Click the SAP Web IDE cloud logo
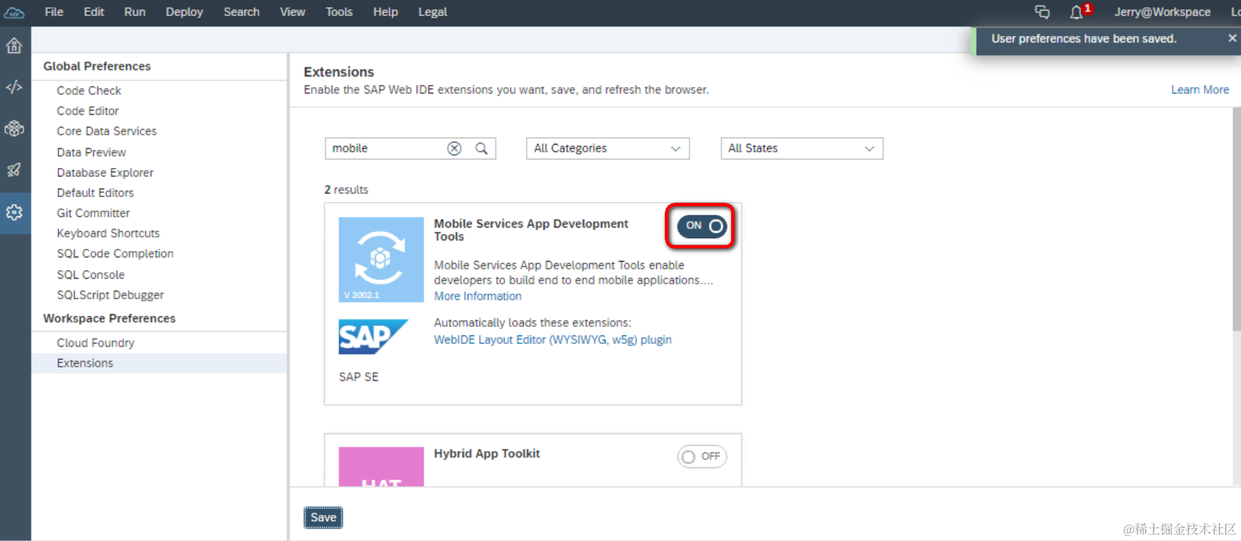The image size is (1241, 541). (14, 12)
